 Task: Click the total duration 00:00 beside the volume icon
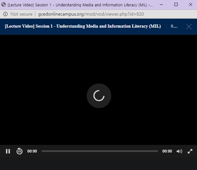(167, 151)
